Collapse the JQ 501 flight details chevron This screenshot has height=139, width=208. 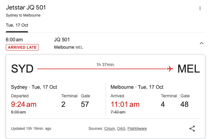202,43
